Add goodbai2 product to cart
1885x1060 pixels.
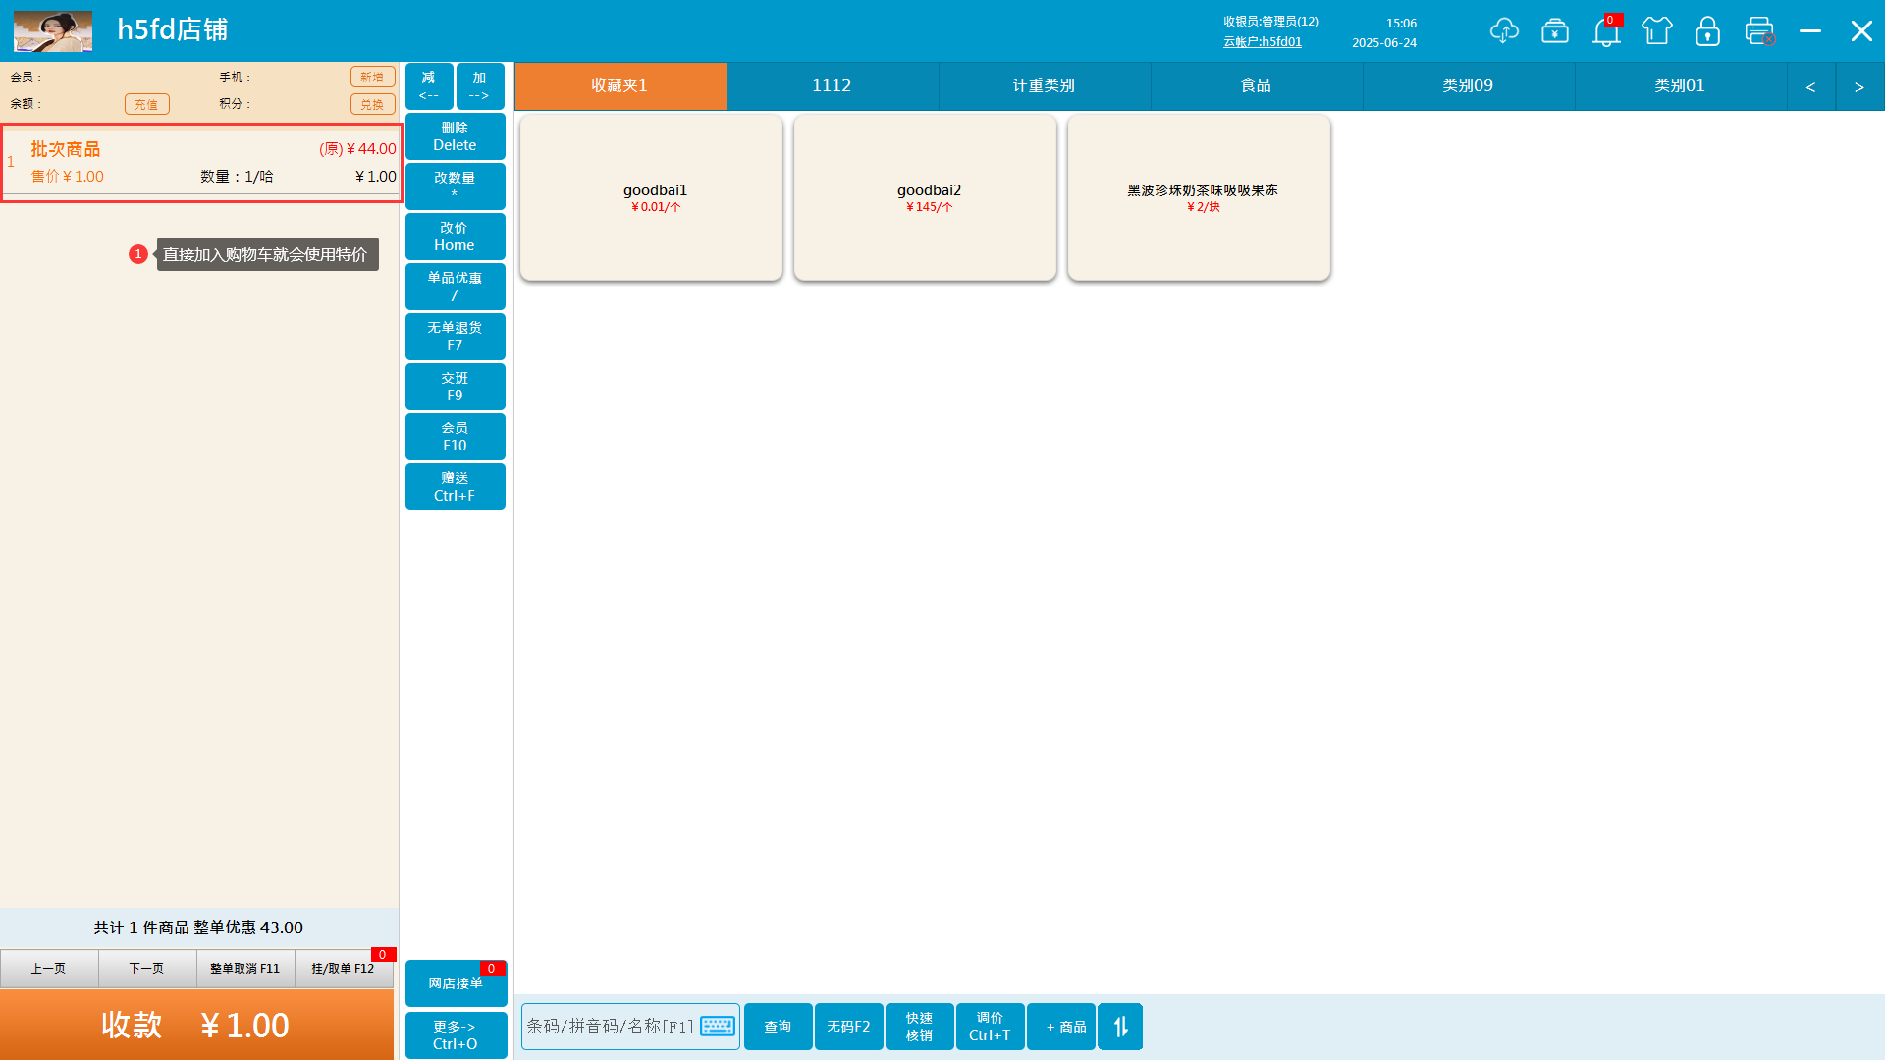925,197
